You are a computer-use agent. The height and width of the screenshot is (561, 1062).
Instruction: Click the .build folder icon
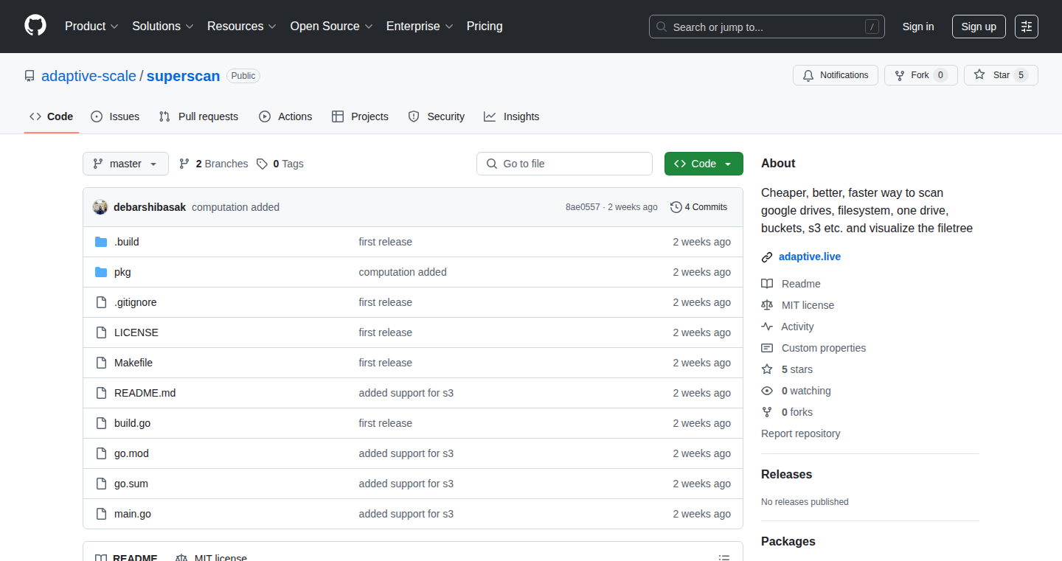(101, 242)
